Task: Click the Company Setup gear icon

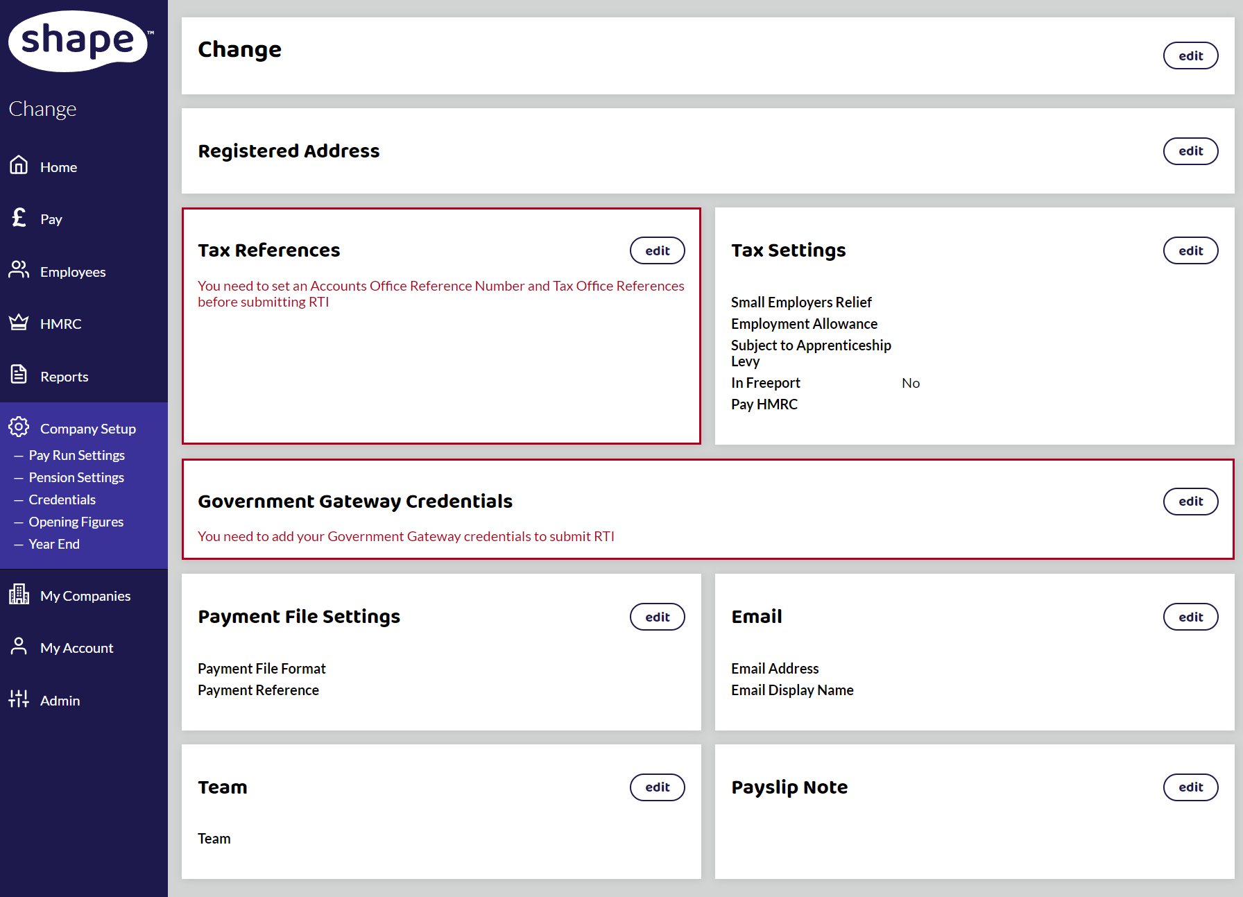Action: click(x=19, y=427)
